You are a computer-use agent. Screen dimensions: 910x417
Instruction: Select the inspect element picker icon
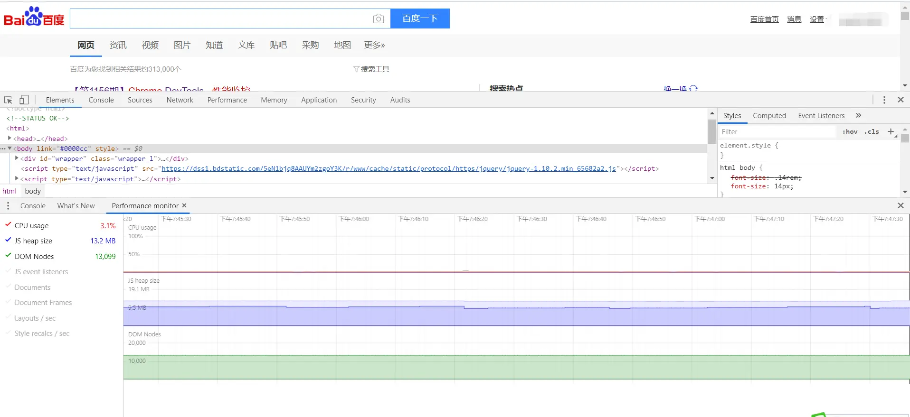8,100
